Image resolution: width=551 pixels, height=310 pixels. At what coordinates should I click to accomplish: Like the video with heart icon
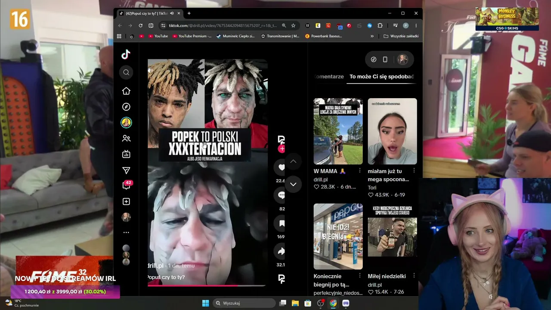pyautogui.click(x=281, y=167)
